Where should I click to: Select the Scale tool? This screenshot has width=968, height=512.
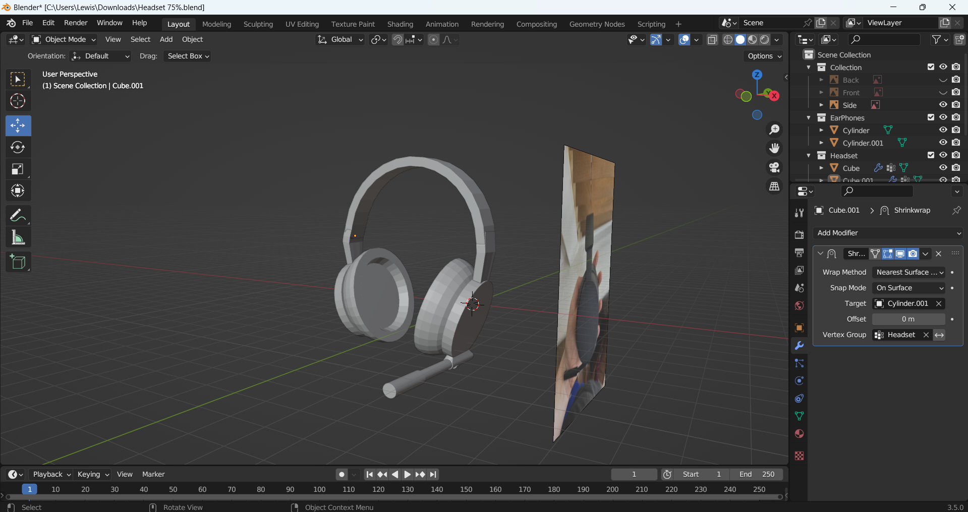(18, 169)
